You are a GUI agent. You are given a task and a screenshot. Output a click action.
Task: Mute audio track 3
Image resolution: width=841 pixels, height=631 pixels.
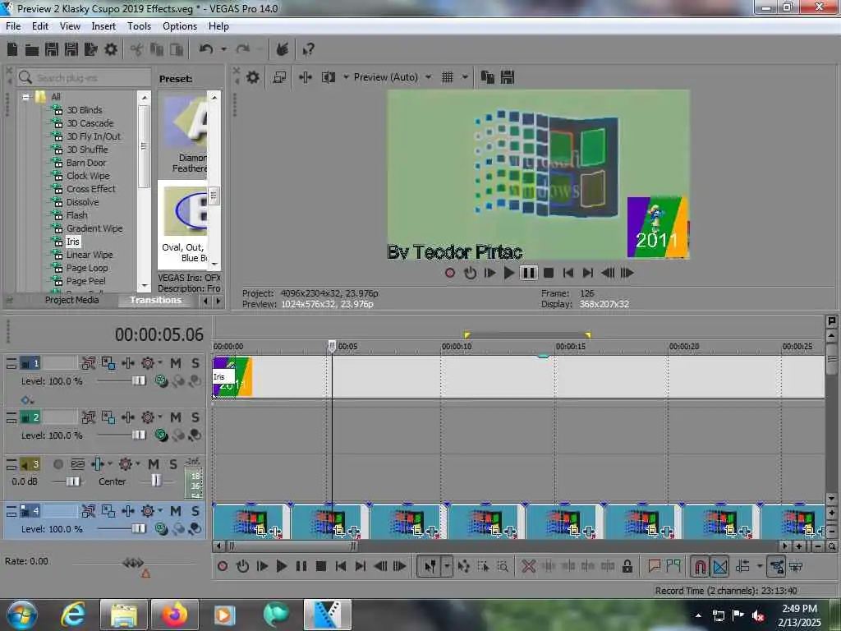[154, 464]
